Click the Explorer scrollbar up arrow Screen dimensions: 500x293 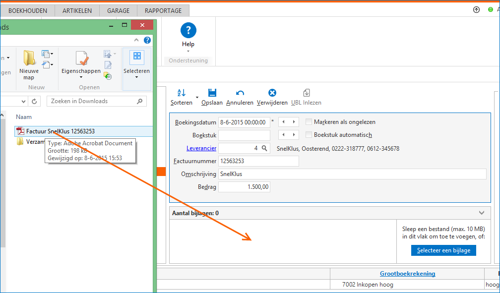pos(2,115)
